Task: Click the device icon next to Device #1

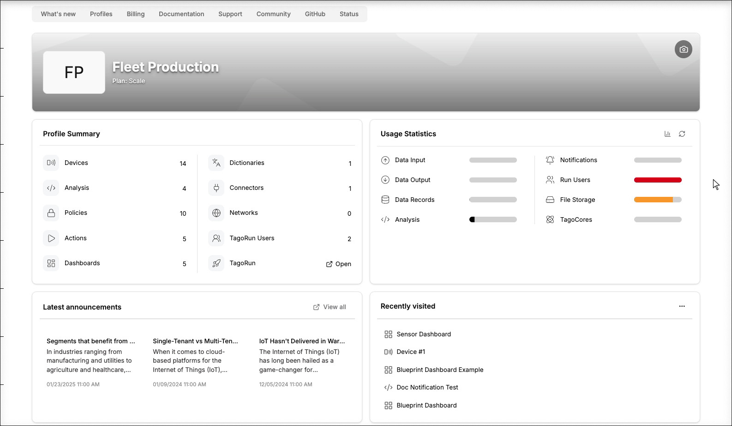Action: pyautogui.click(x=388, y=352)
